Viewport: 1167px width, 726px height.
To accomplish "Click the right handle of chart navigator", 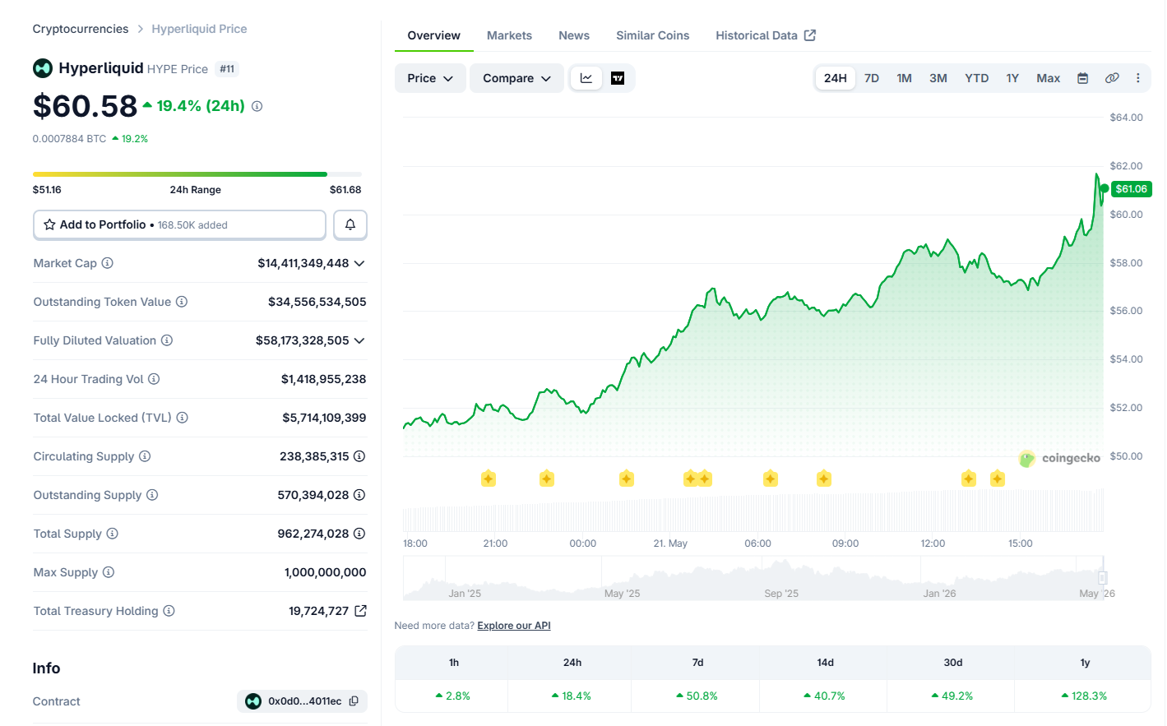I will click(1103, 578).
